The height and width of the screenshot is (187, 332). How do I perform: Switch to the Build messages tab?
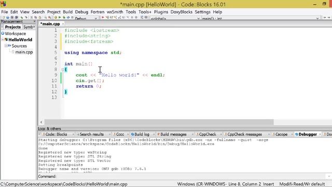(x=172, y=134)
